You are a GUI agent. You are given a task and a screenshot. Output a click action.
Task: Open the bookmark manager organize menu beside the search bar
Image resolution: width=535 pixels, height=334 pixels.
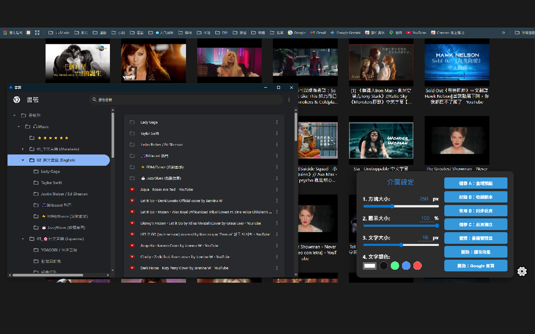click(x=289, y=100)
